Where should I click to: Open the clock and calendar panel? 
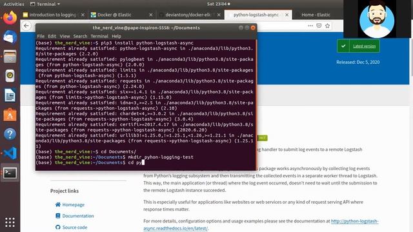coord(218,4)
